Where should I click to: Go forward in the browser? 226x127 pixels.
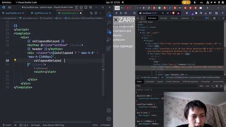click(121, 13)
